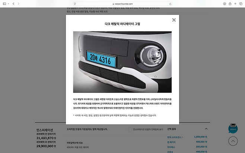Close the 다크 메탈릭 라디에이터 그릴 popup
The height and width of the screenshot is (153, 245).
(174, 20)
